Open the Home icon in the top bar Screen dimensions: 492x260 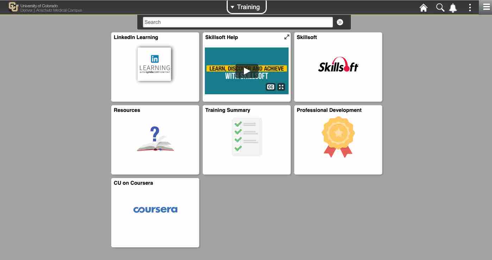tap(423, 7)
